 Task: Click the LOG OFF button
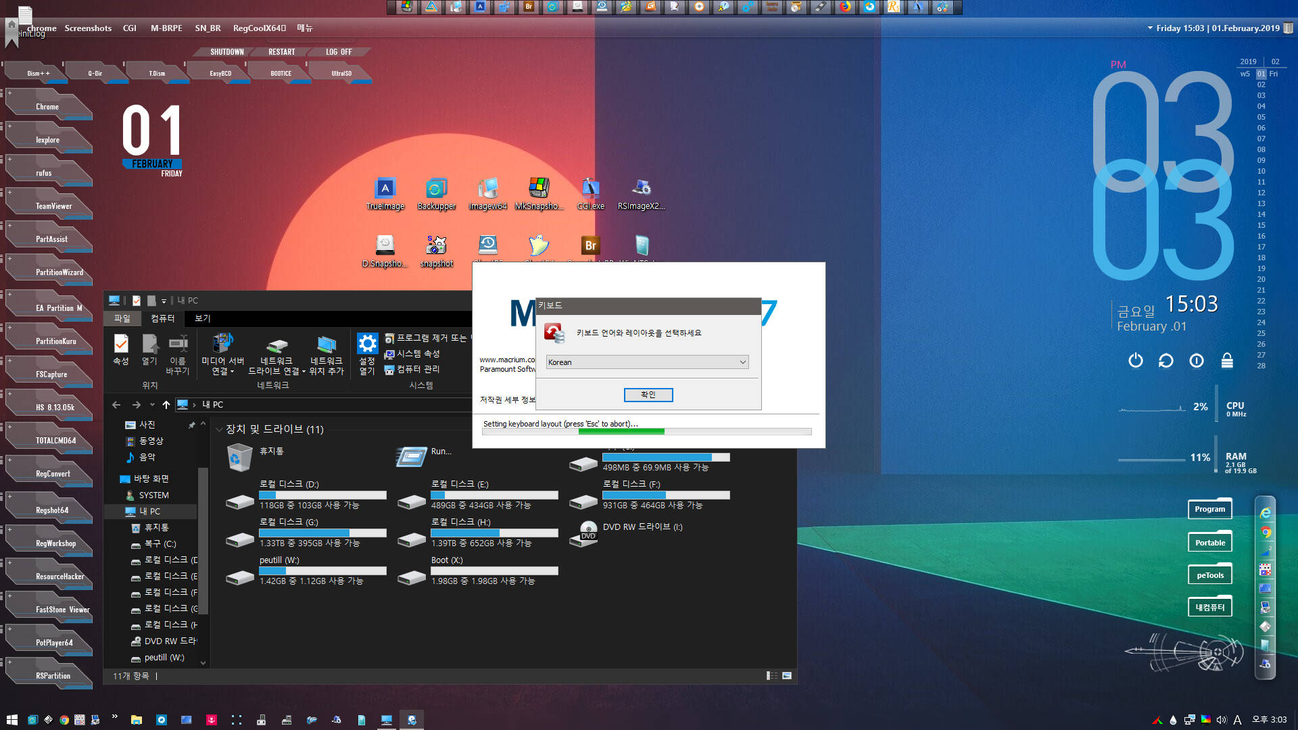click(339, 52)
